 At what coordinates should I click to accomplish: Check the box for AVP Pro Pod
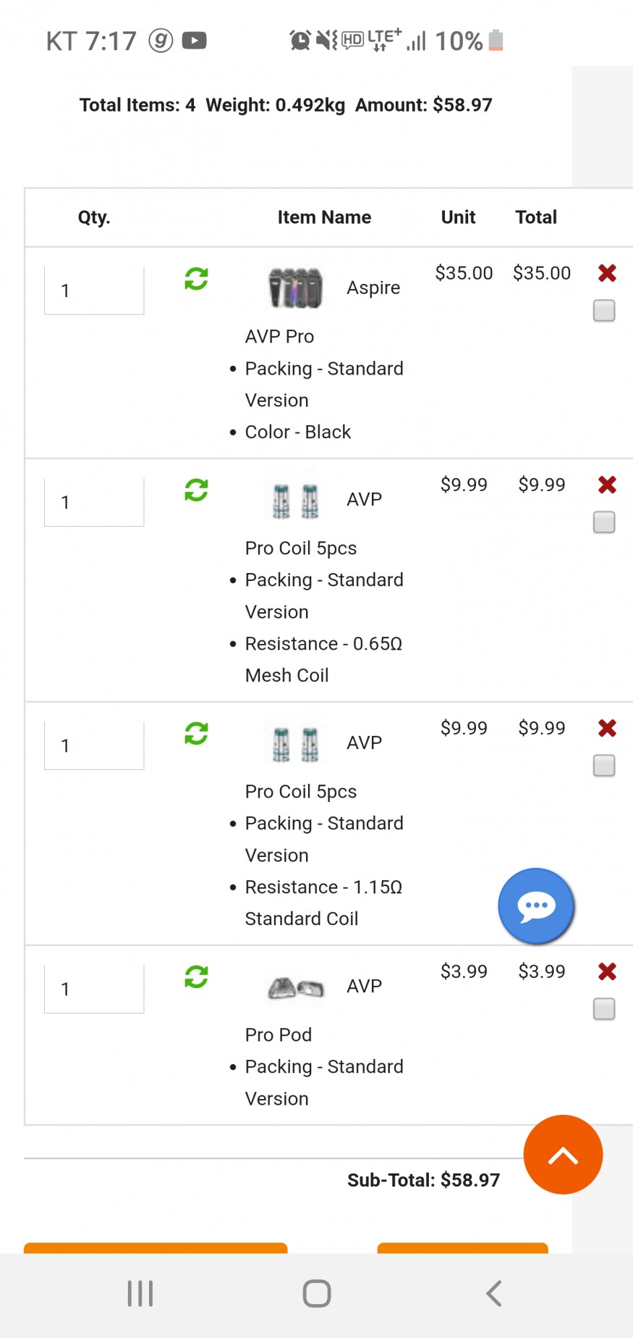604,1009
